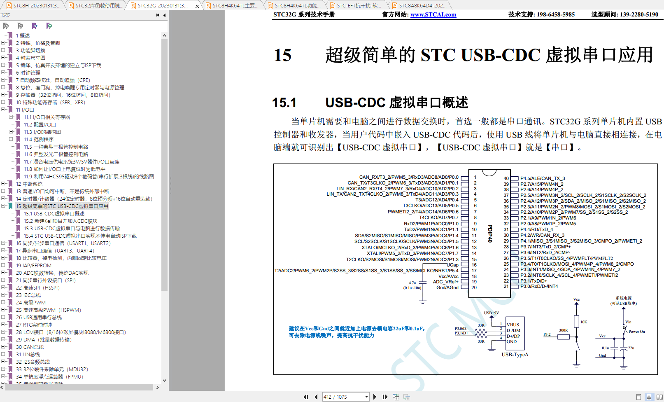
Task: Open bookmark 21 同步串行外设接口 (SPI)
Action: pos(46,280)
